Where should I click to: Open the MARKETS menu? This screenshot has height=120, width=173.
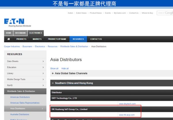pos(37,39)
